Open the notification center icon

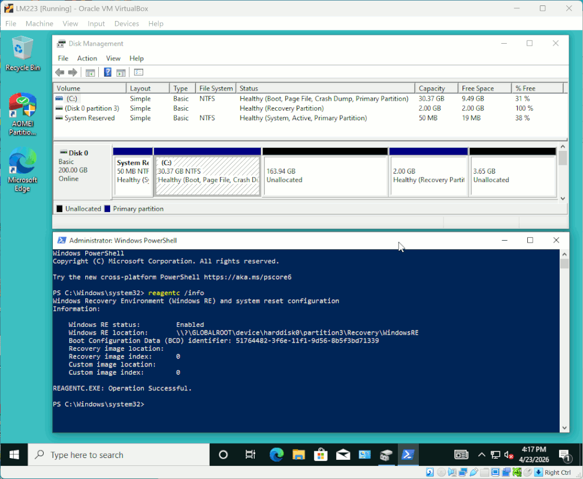tap(565, 455)
